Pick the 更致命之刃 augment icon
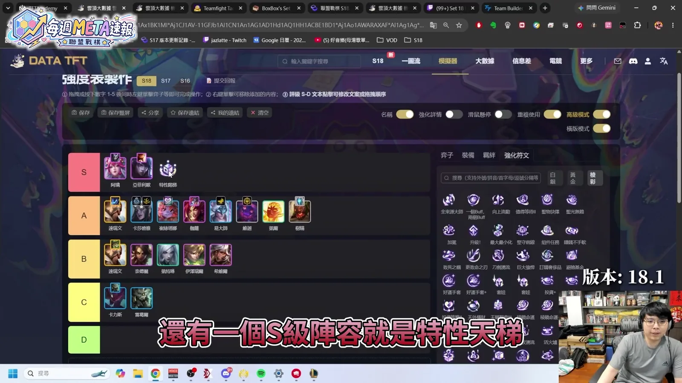The image size is (682, 383). 473,255
